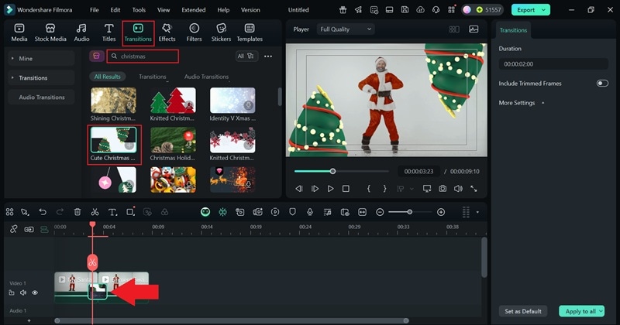Open the support headset icon

[x=436, y=10]
